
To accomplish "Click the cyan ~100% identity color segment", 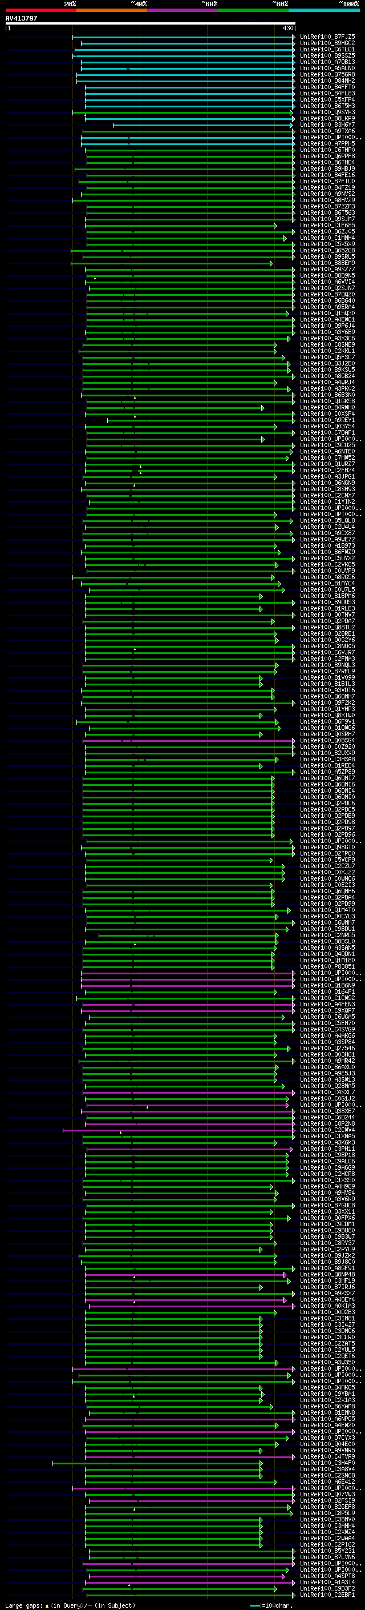I will [324, 10].
